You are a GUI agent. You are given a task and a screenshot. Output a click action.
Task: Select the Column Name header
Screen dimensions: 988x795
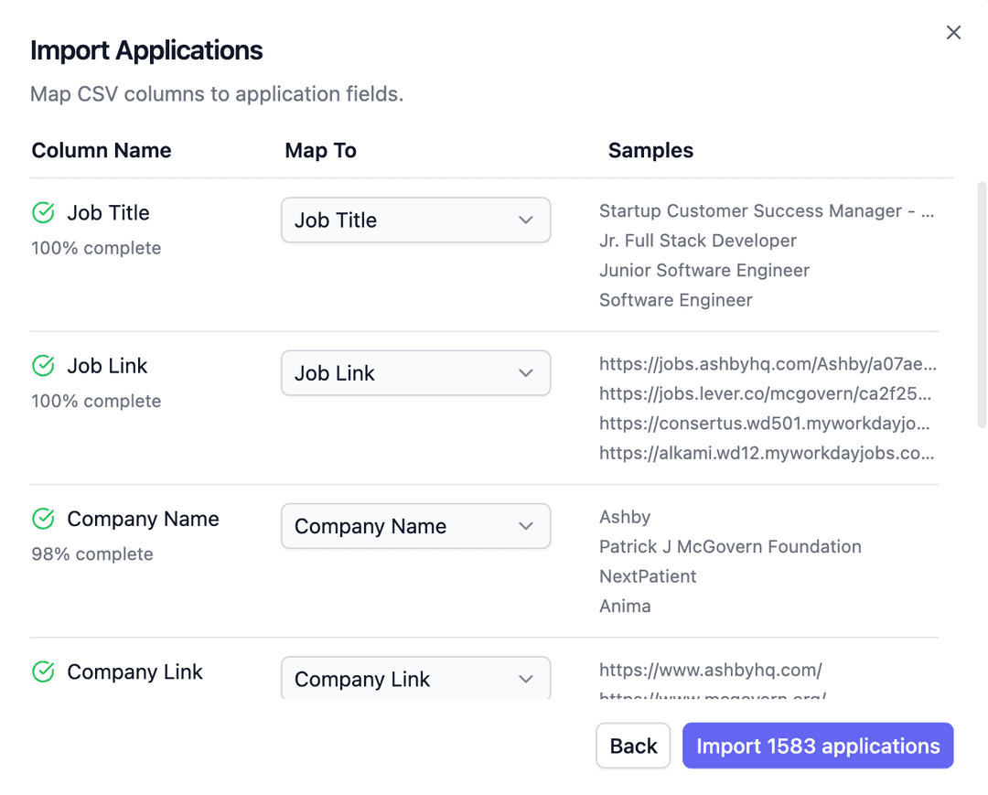[101, 150]
